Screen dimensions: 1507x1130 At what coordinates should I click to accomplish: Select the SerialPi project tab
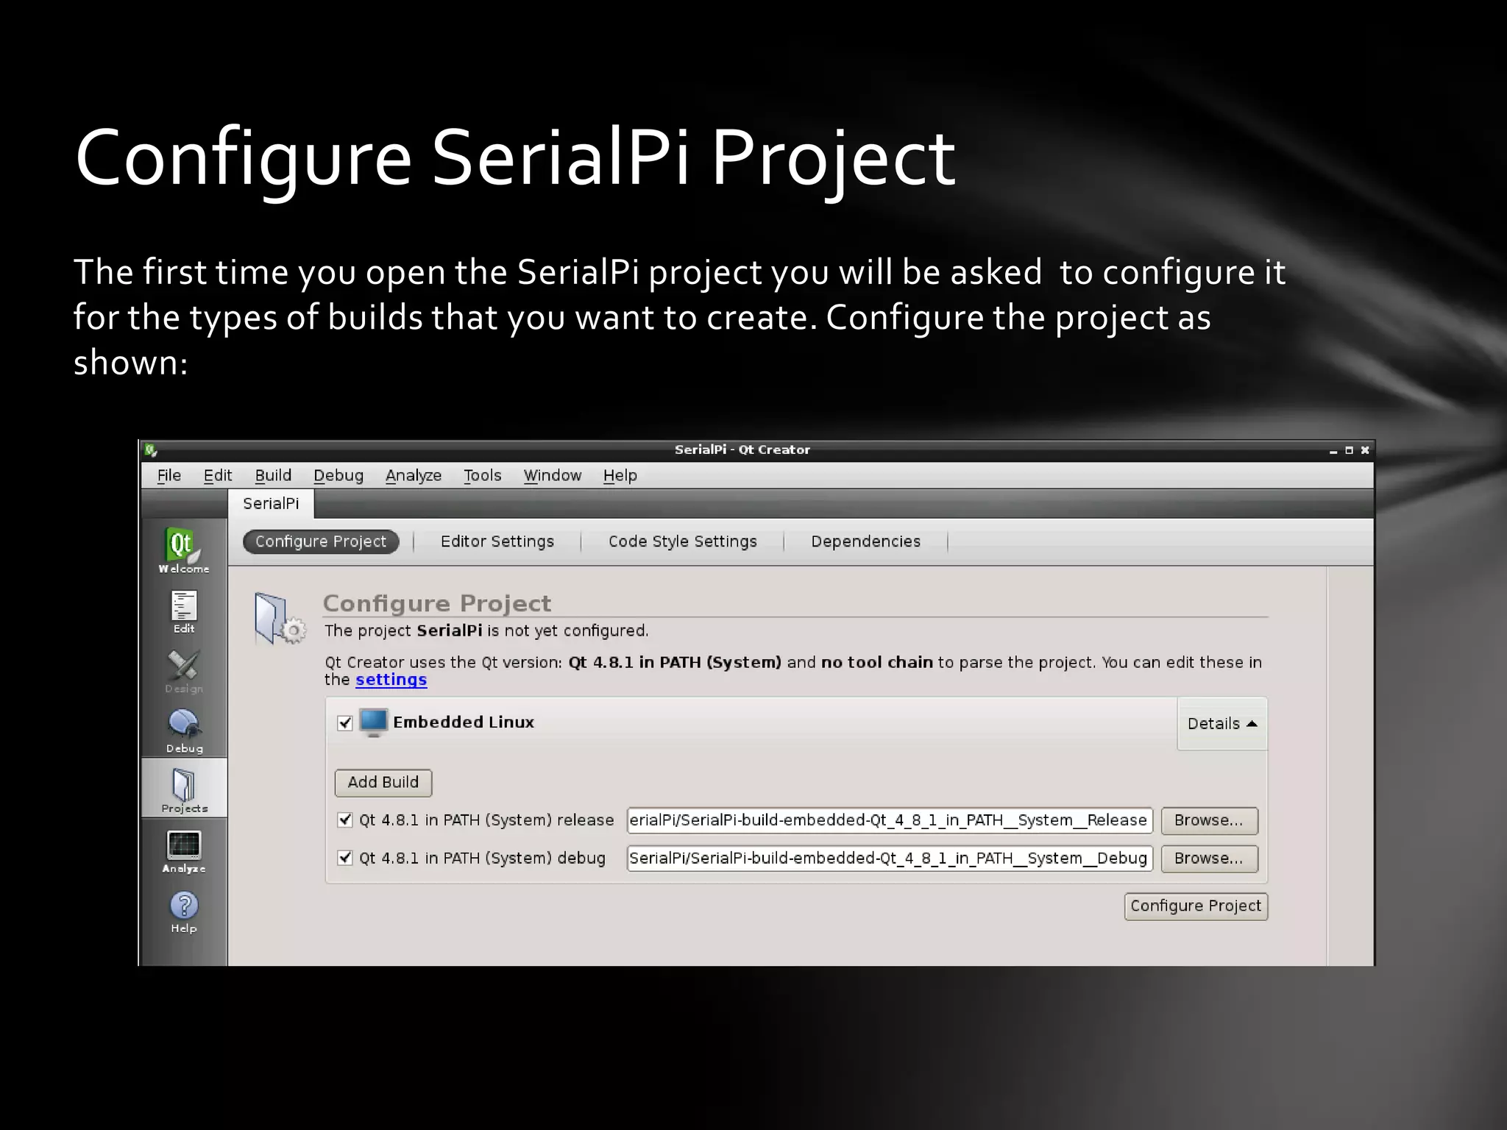click(271, 504)
